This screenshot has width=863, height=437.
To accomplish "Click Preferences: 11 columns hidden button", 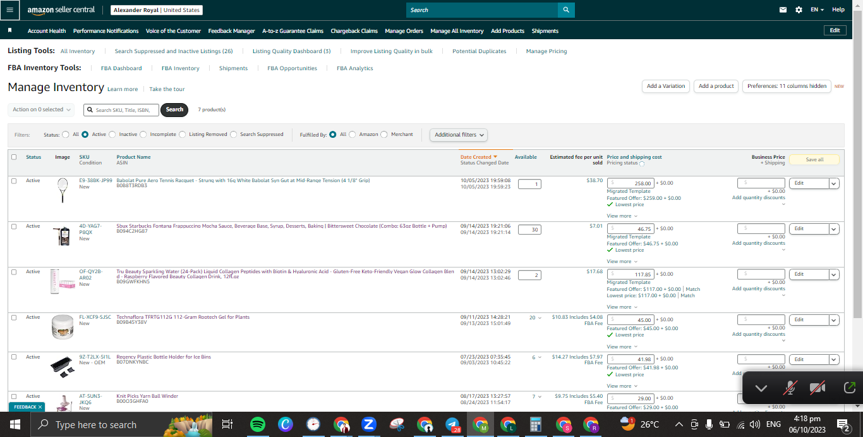I will point(787,86).
